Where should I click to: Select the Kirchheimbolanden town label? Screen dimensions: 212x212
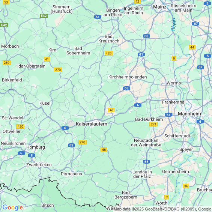(128, 77)
